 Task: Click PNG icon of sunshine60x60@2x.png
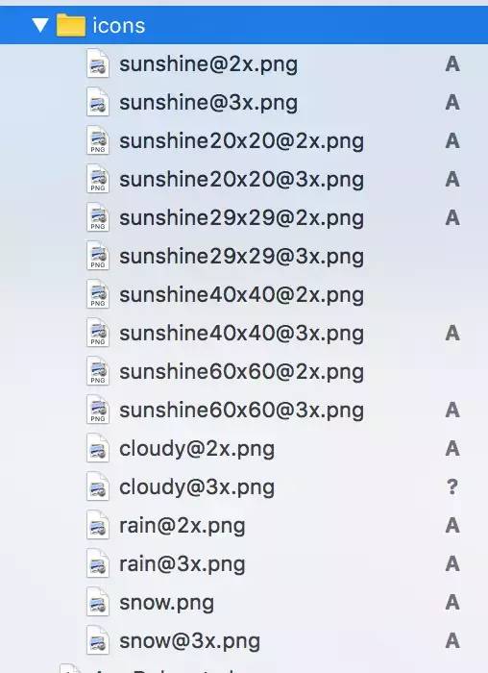(x=98, y=371)
